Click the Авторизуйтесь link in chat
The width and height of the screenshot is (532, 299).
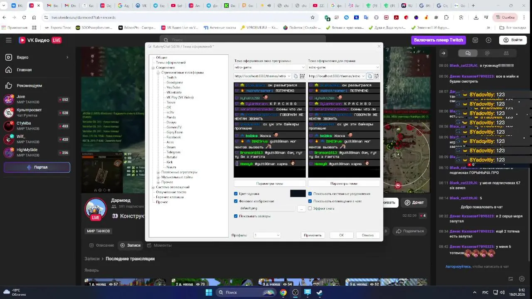[x=458, y=267]
